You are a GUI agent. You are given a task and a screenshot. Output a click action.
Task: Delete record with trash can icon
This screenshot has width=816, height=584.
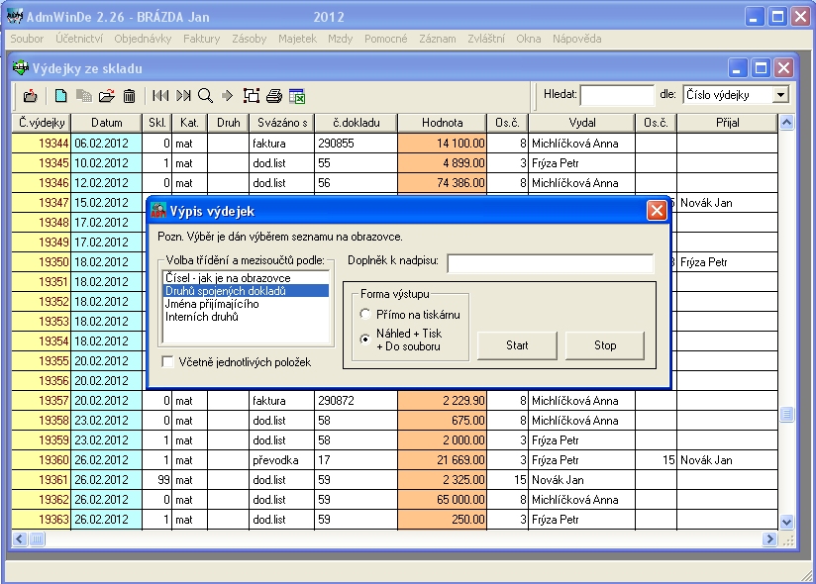(129, 96)
